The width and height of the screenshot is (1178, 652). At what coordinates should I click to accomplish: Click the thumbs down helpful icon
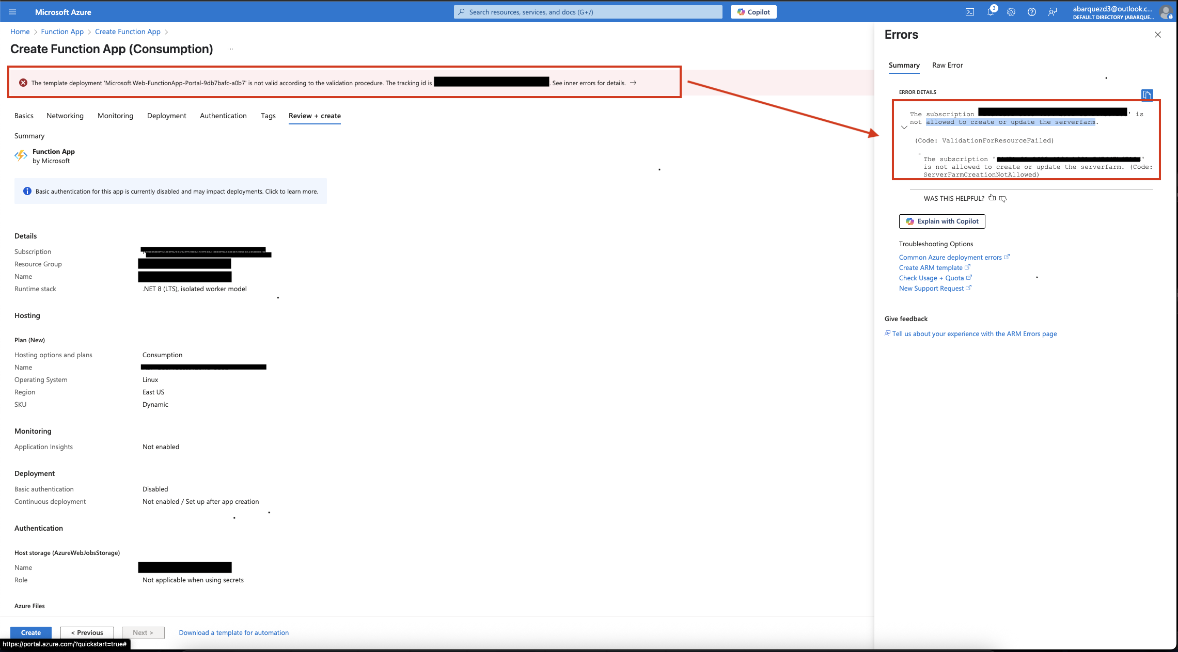click(1003, 199)
